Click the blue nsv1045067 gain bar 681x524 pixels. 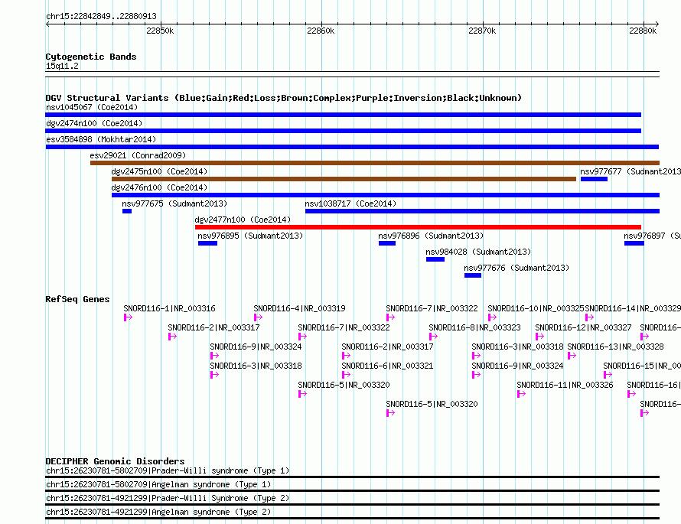coord(343,115)
